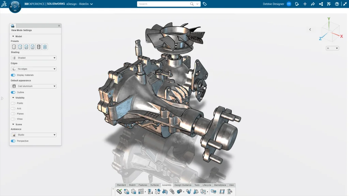The height and width of the screenshot is (196, 349).
Task: Open the Linear Pattern tool
Action: point(141,191)
